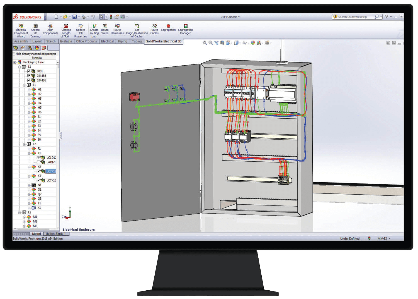
Task: Click the tree panel vertical scrollbar thumb
Action: [58, 66]
